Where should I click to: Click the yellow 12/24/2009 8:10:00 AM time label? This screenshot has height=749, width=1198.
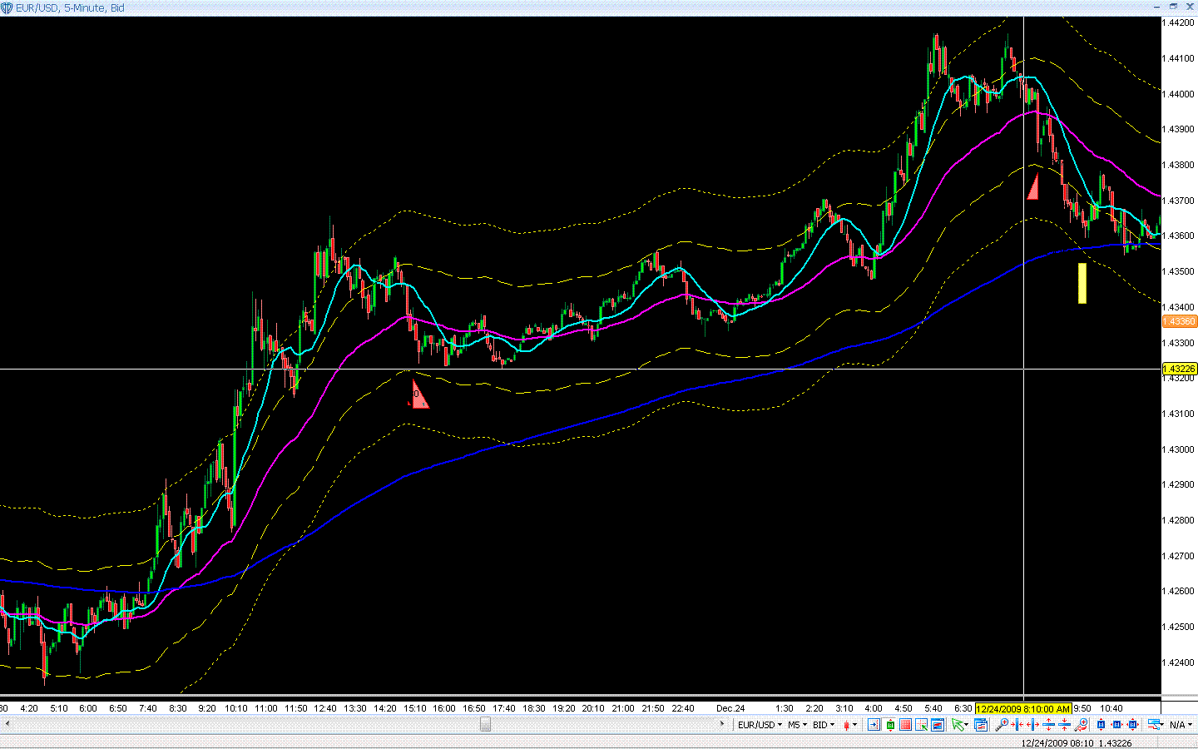(1023, 709)
